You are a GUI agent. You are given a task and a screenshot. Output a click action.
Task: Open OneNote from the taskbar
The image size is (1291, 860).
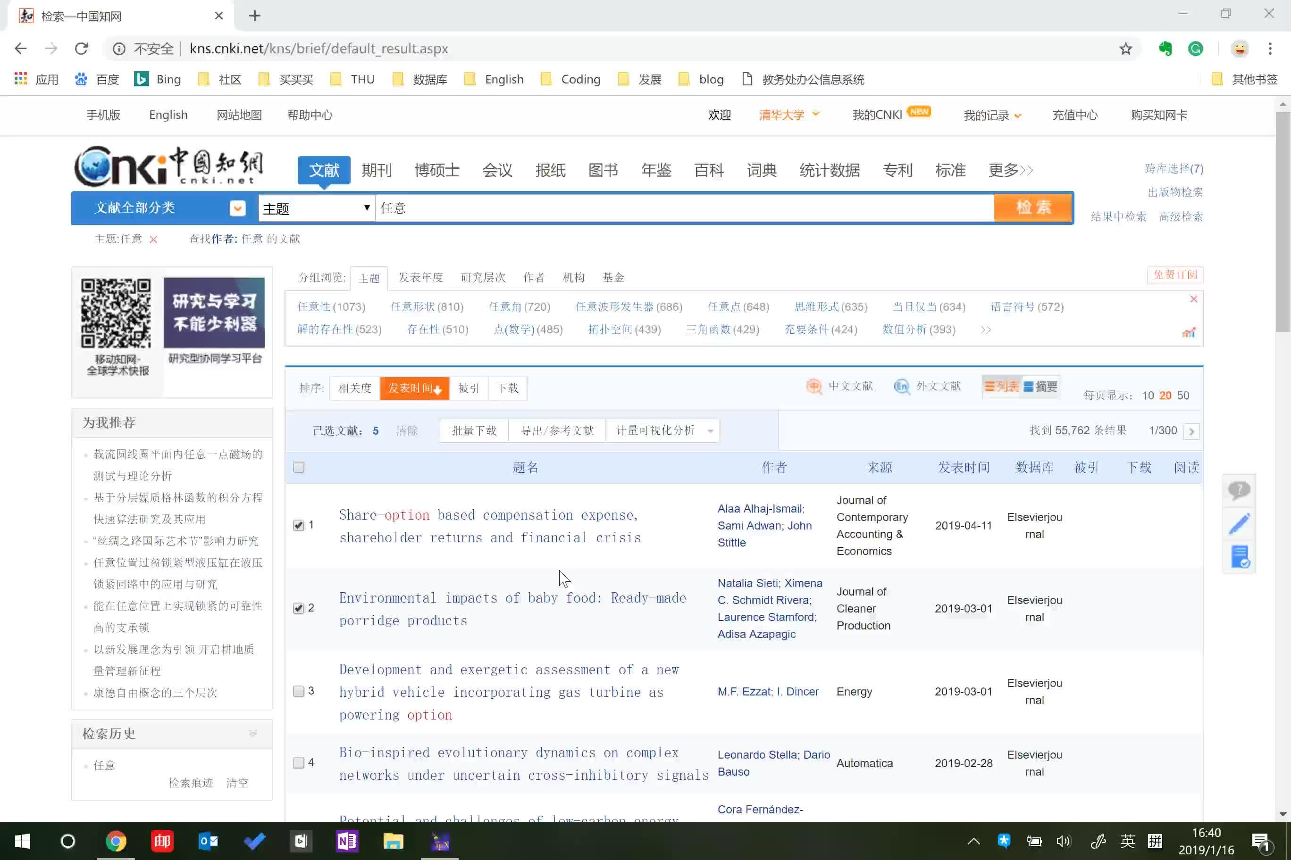tap(346, 841)
